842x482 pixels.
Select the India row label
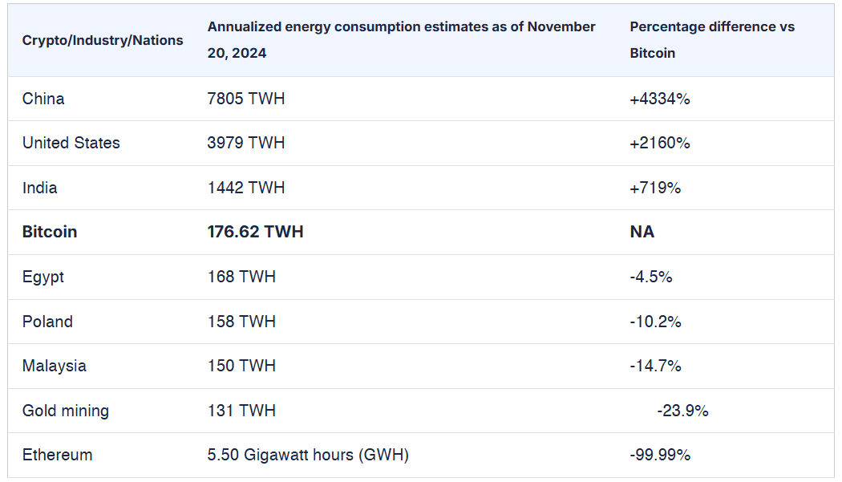40,188
